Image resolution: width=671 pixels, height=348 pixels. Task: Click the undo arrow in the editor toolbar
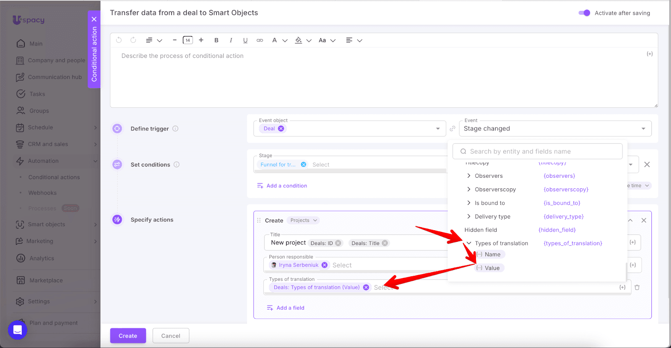119,40
